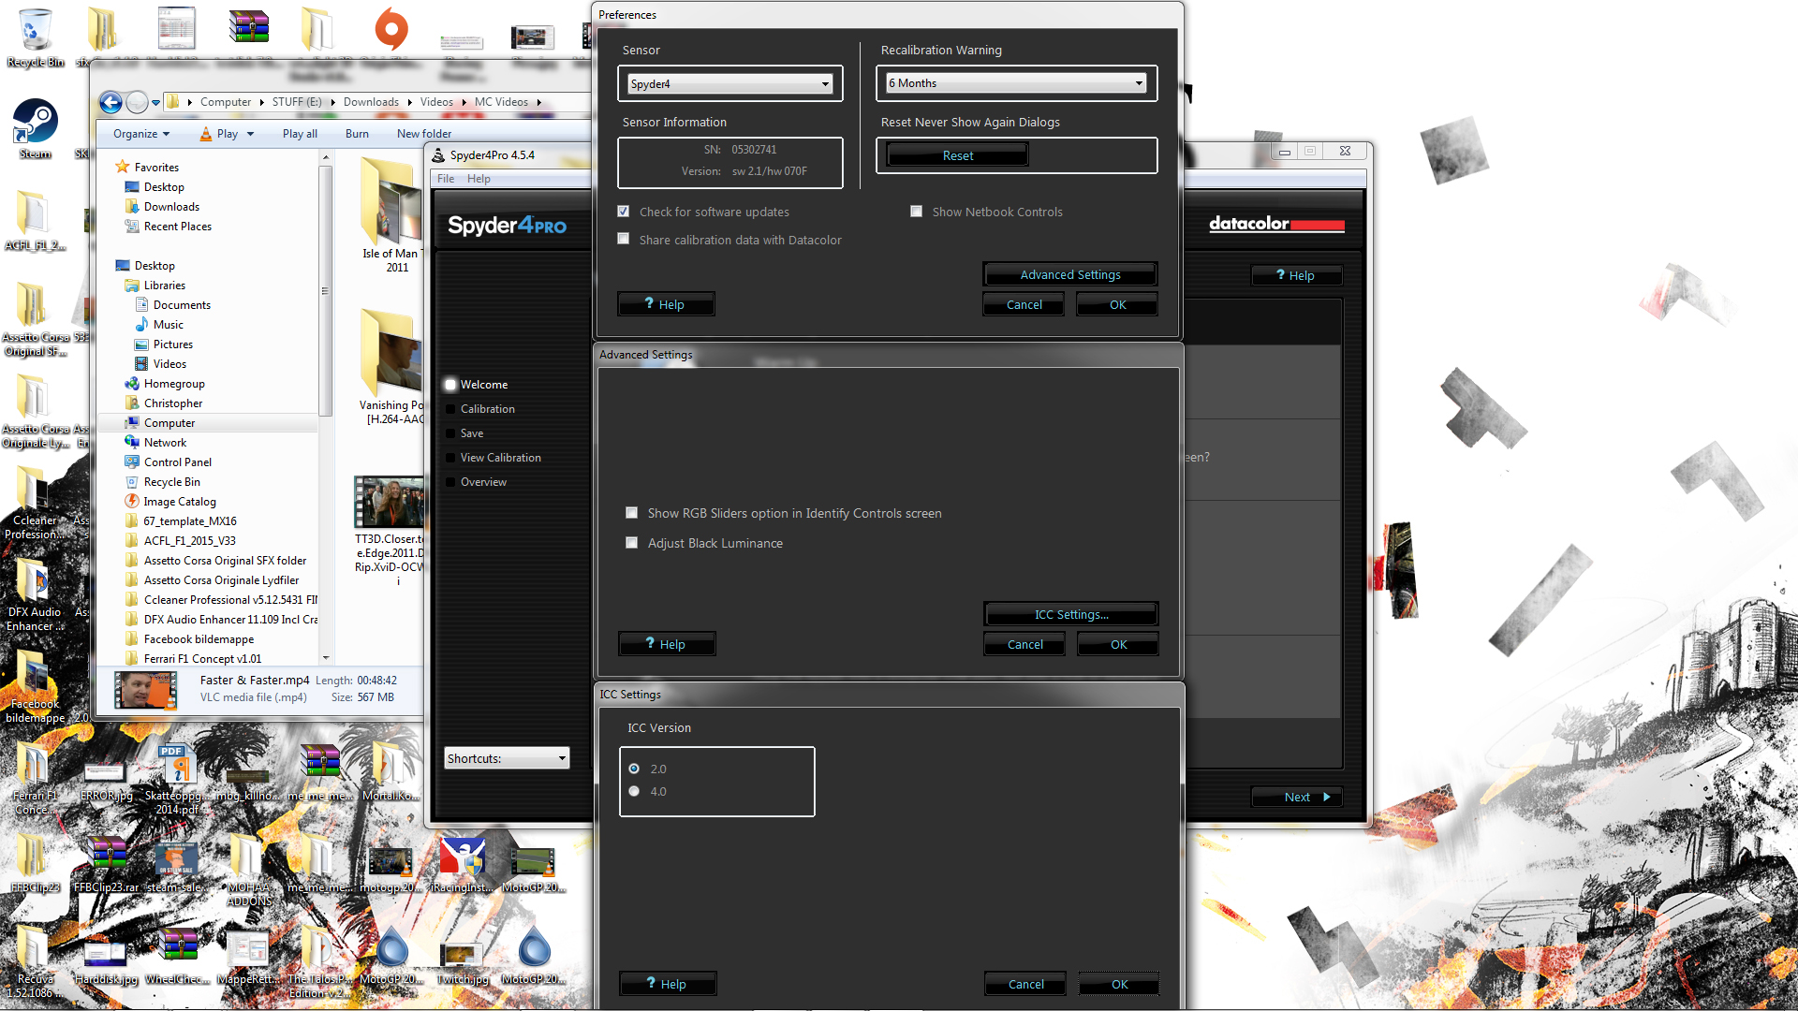Open the WinRAR archive on the top desktop row
This screenshot has height=1011, width=1798.
pyautogui.click(x=248, y=28)
